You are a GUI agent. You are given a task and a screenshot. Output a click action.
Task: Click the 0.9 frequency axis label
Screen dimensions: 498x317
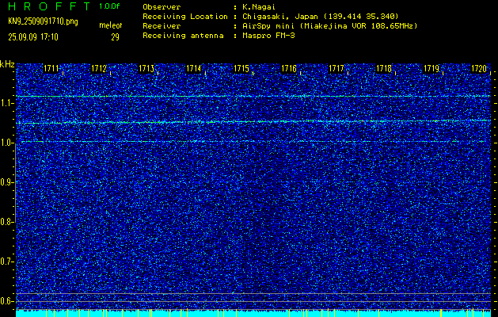pos(6,182)
